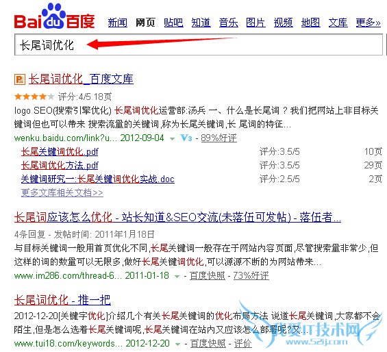Open the 视频 tab
This screenshot has width=387, height=352.
(x=284, y=23)
